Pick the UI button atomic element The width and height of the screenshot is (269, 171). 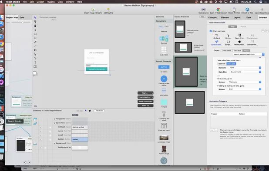pos(164,67)
